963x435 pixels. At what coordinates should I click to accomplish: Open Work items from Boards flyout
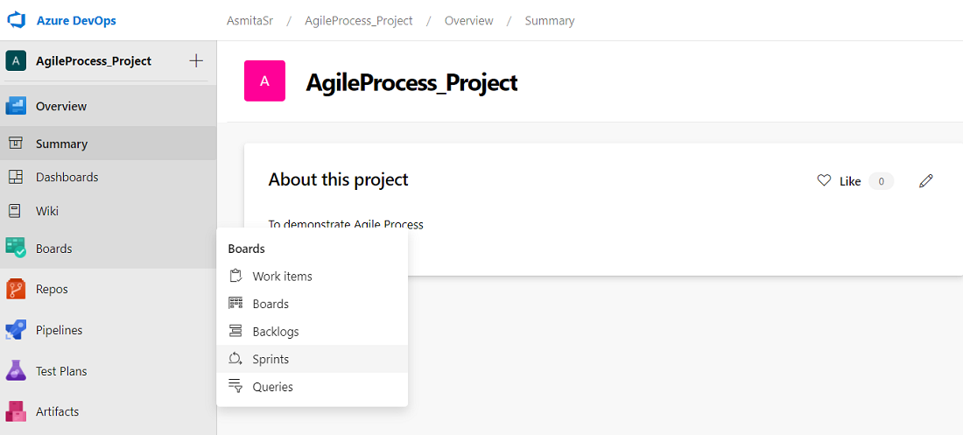coord(282,277)
